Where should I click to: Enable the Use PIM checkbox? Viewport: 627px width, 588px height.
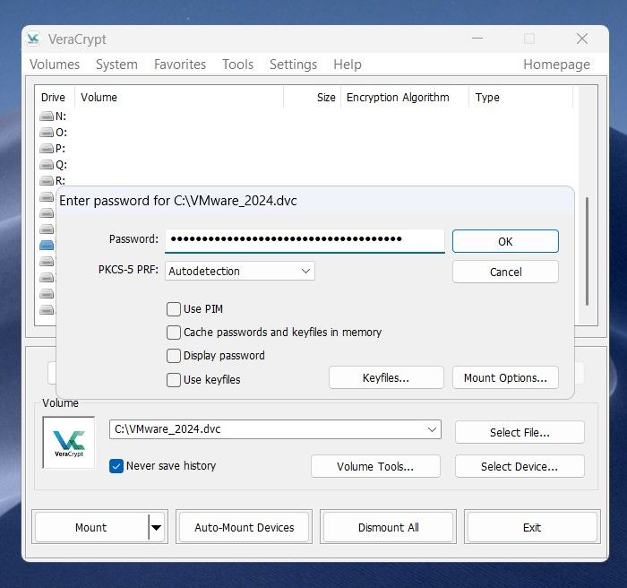174,309
